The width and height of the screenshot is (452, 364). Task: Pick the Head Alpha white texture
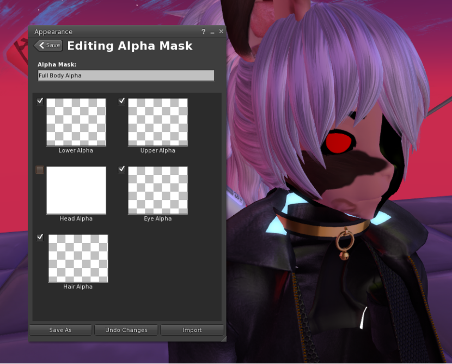coord(76,190)
